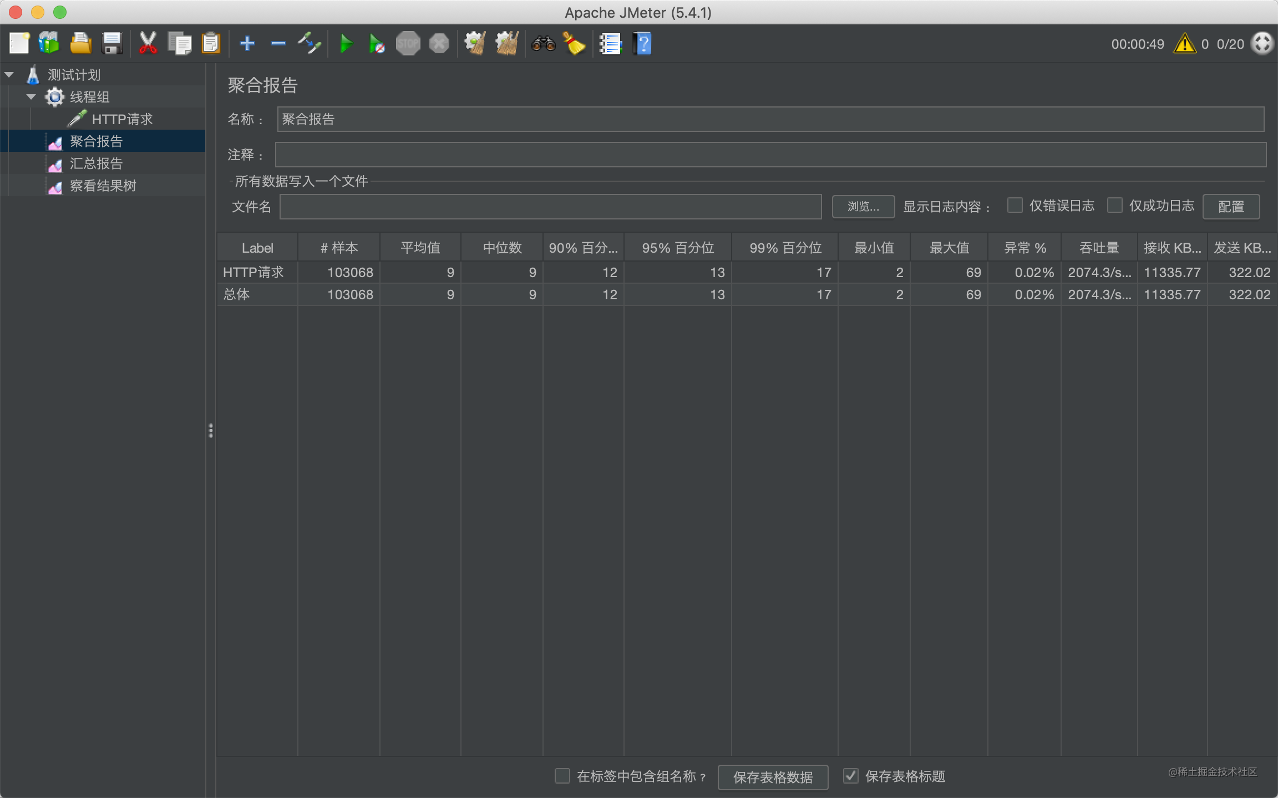Sort by 最小值 column header
Viewport: 1278px width, 798px height.
(874, 248)
